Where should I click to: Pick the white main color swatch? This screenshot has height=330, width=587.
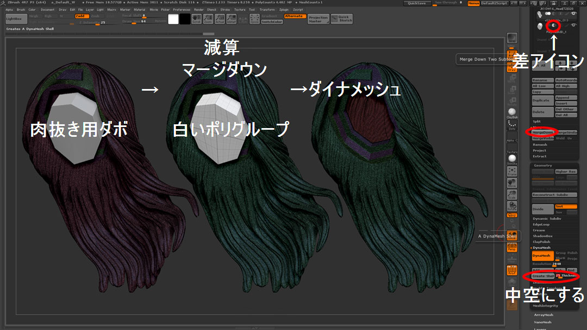click(x=173, y=19)
